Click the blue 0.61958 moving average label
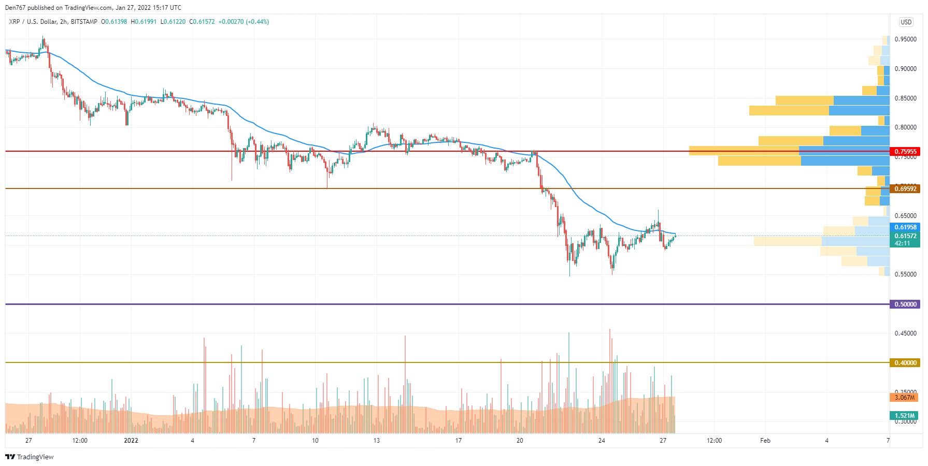 coord(905,227)
